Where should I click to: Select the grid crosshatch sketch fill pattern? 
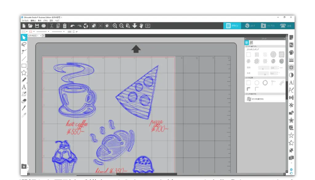pos(257,54)
